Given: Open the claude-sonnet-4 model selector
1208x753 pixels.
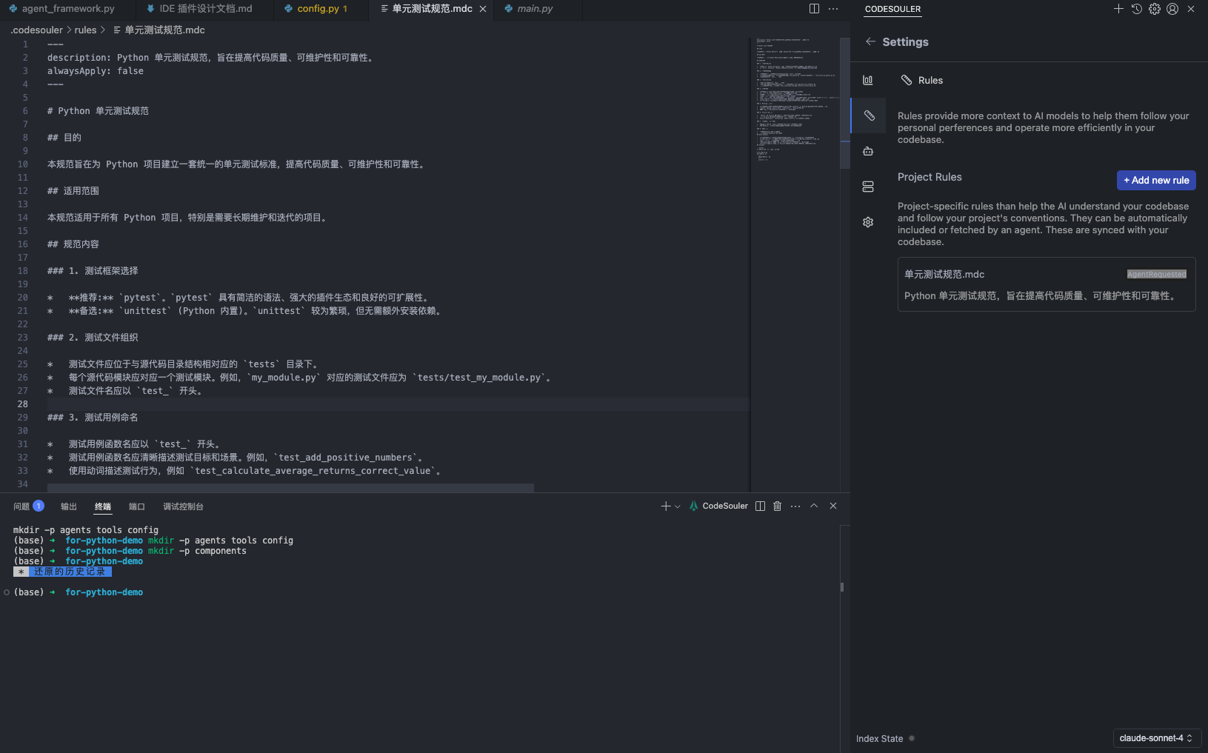Looking at the screenshot, I should tap(1156, 738).
